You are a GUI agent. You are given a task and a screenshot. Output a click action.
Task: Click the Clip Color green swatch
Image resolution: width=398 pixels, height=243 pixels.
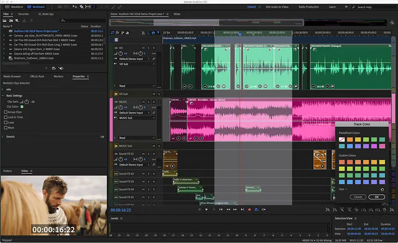click(x=22, y=106)
